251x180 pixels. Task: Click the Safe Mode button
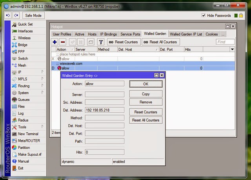(x=33, y=16)
